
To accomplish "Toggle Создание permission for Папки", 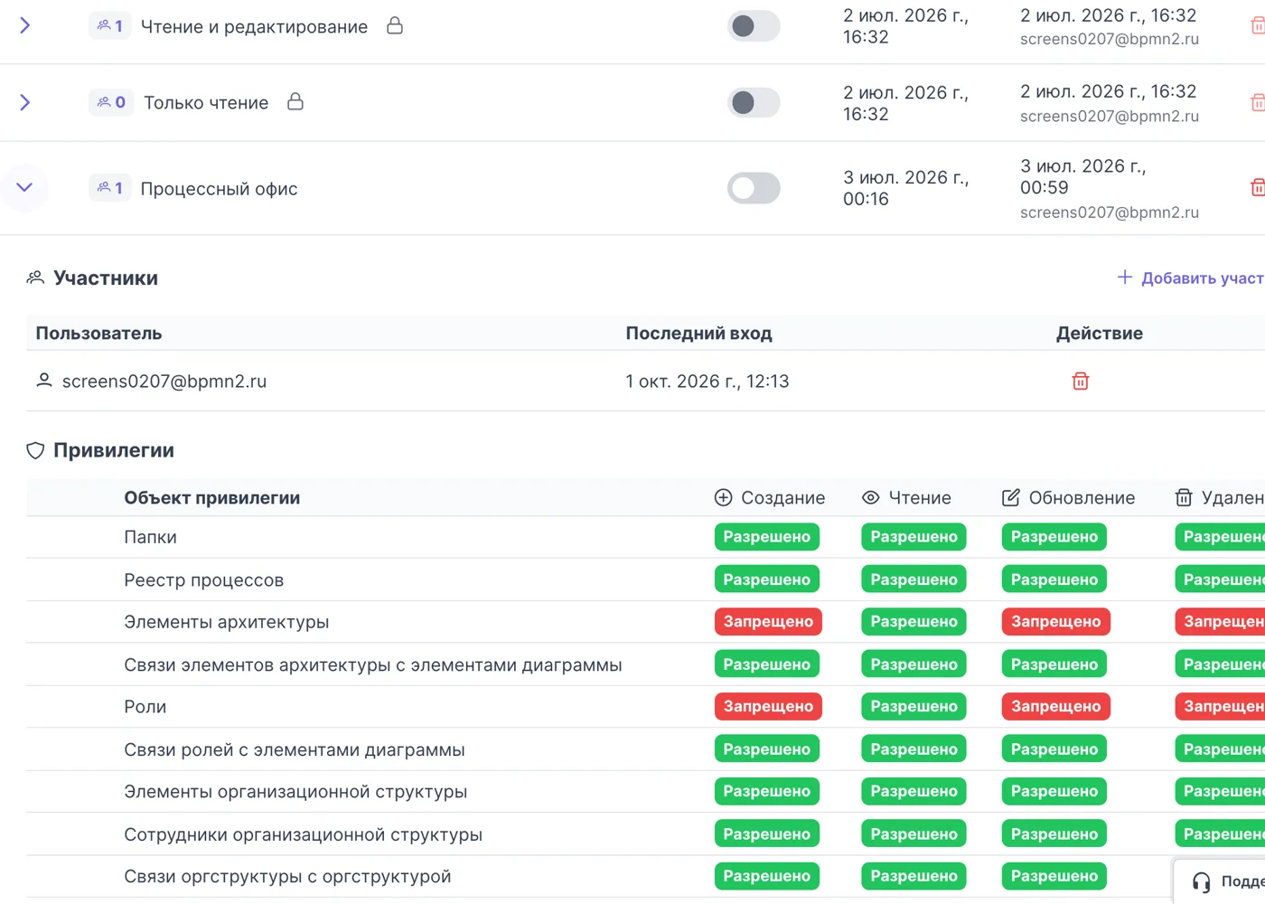I will point(767,537).
